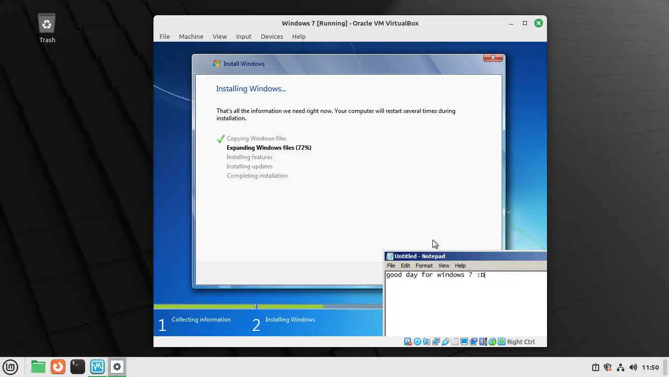Click the 11:50 clock in the panel
The height and width of the screenshot is (377, 669).
[x=650, y=367]
